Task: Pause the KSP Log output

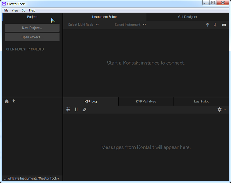Action: click(76, 109)
